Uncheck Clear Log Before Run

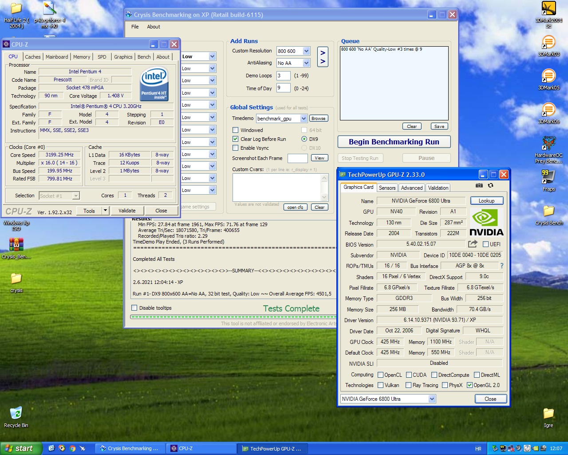click(x=236, y=139)
